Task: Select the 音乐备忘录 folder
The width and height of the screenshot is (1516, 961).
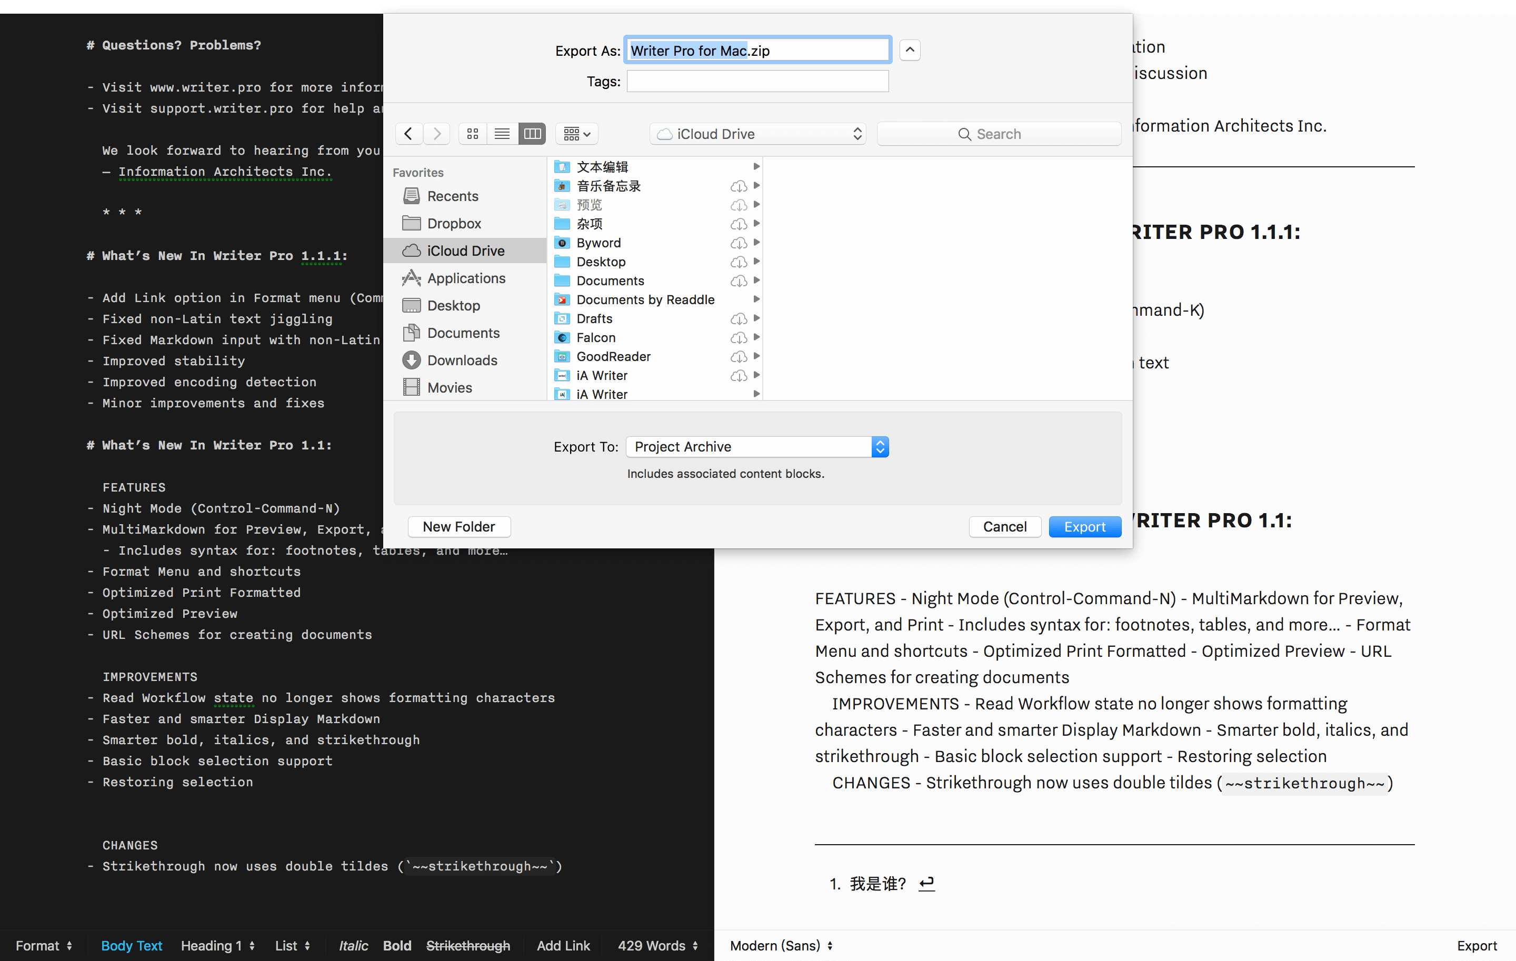Action: 656,186
